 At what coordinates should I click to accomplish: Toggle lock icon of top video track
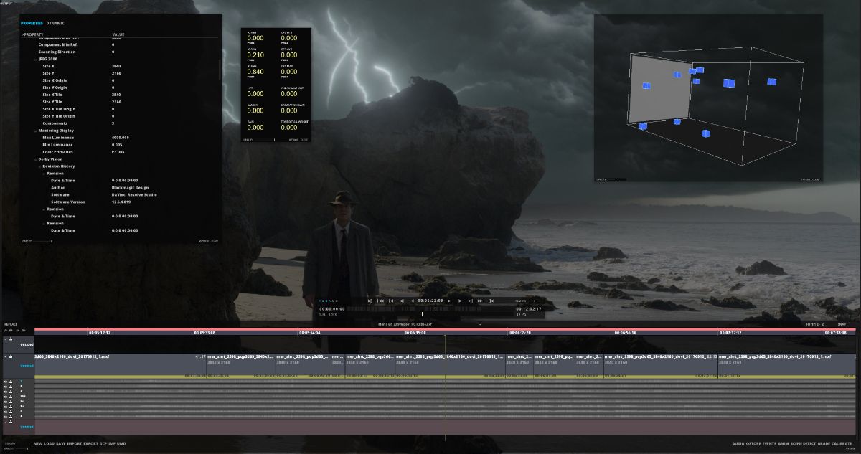click(x=11, y=339)
